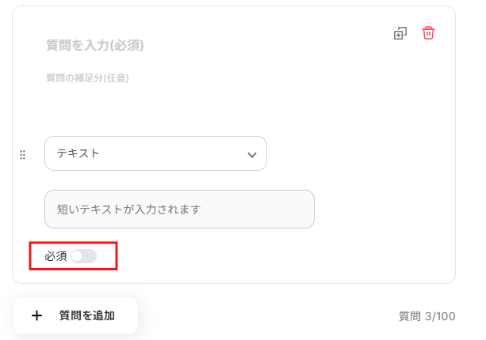Click the 質問 3/100 counter text

[x=427, y=316]
